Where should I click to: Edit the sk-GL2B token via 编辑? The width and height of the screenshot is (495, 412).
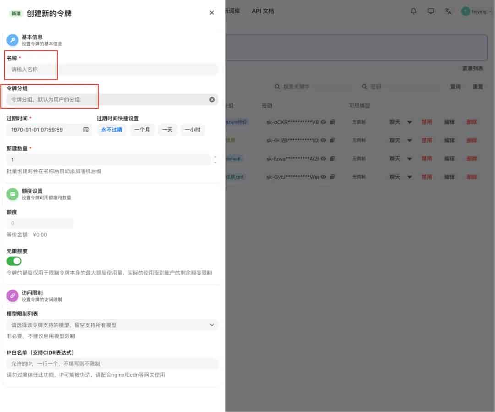[x=449, y=140]
